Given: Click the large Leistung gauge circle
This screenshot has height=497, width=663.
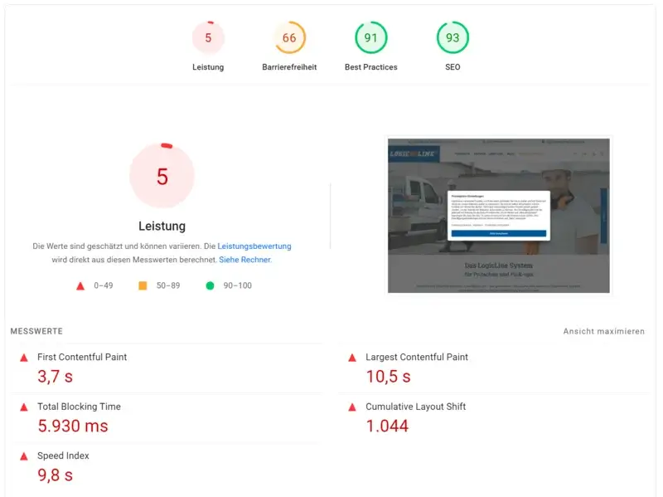Looking at the screenshot, I should tap(162, 176).
